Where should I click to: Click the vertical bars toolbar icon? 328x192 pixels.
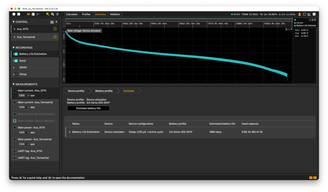[x=33, y=14]
